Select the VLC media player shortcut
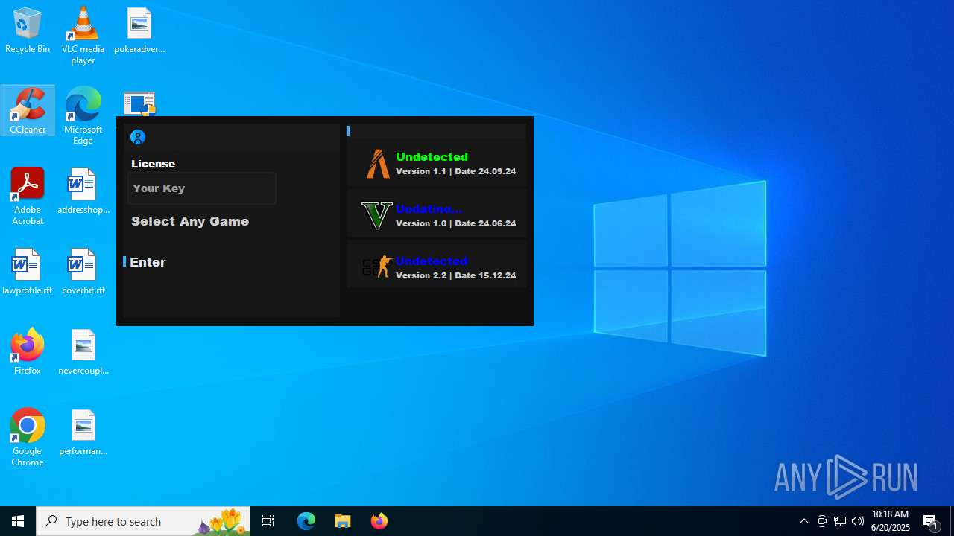 (x=83, y=36)
